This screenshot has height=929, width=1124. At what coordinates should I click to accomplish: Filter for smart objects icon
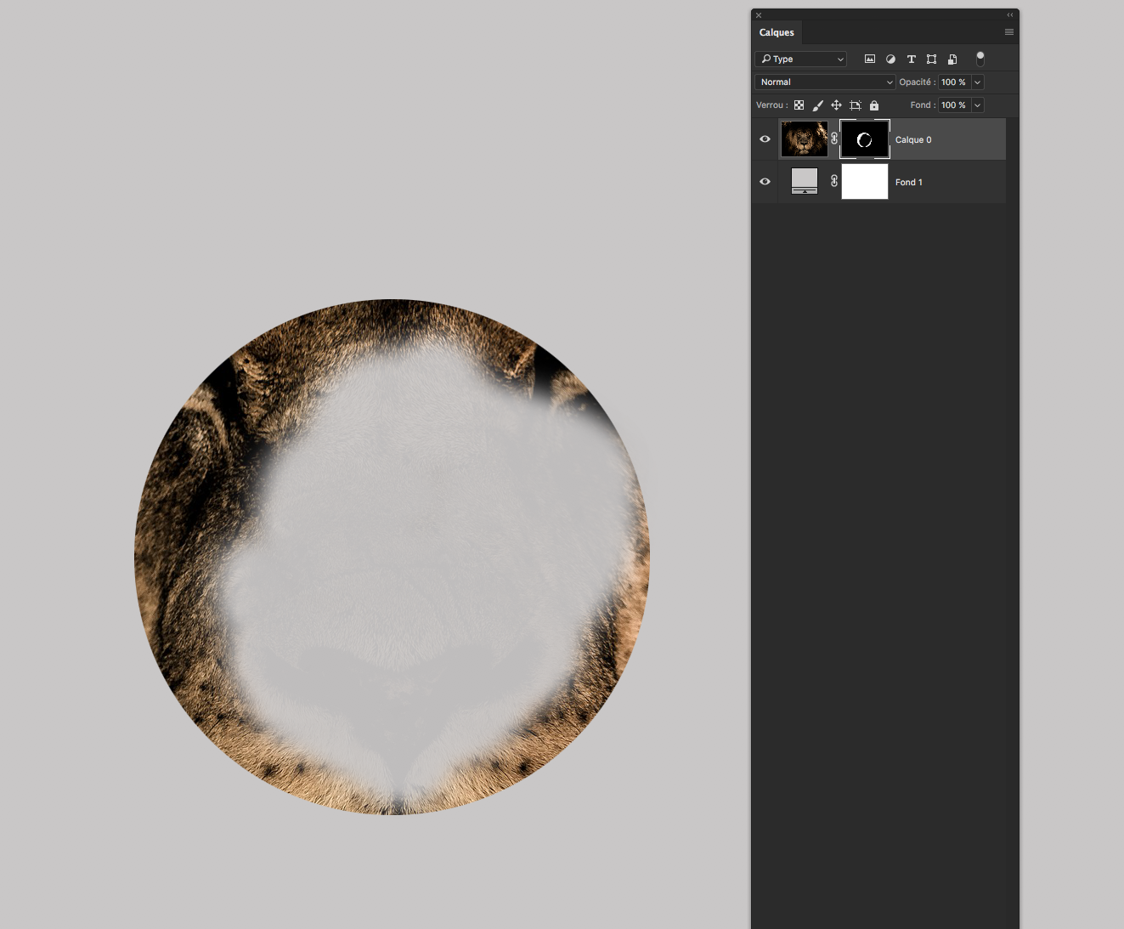click(952, 59)
